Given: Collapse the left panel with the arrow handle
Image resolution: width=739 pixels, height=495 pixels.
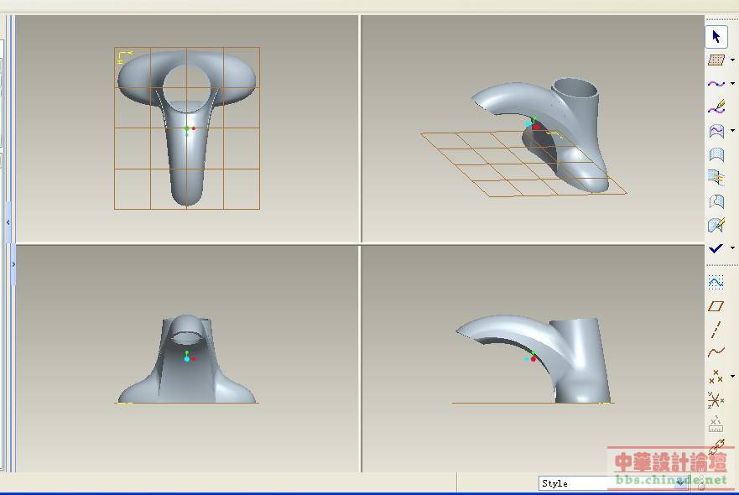Looking at the screenshot, I should [8, 222].
